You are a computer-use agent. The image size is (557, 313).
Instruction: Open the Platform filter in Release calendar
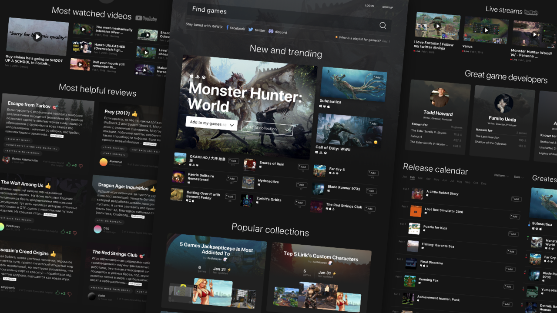(x=501, y=176)
